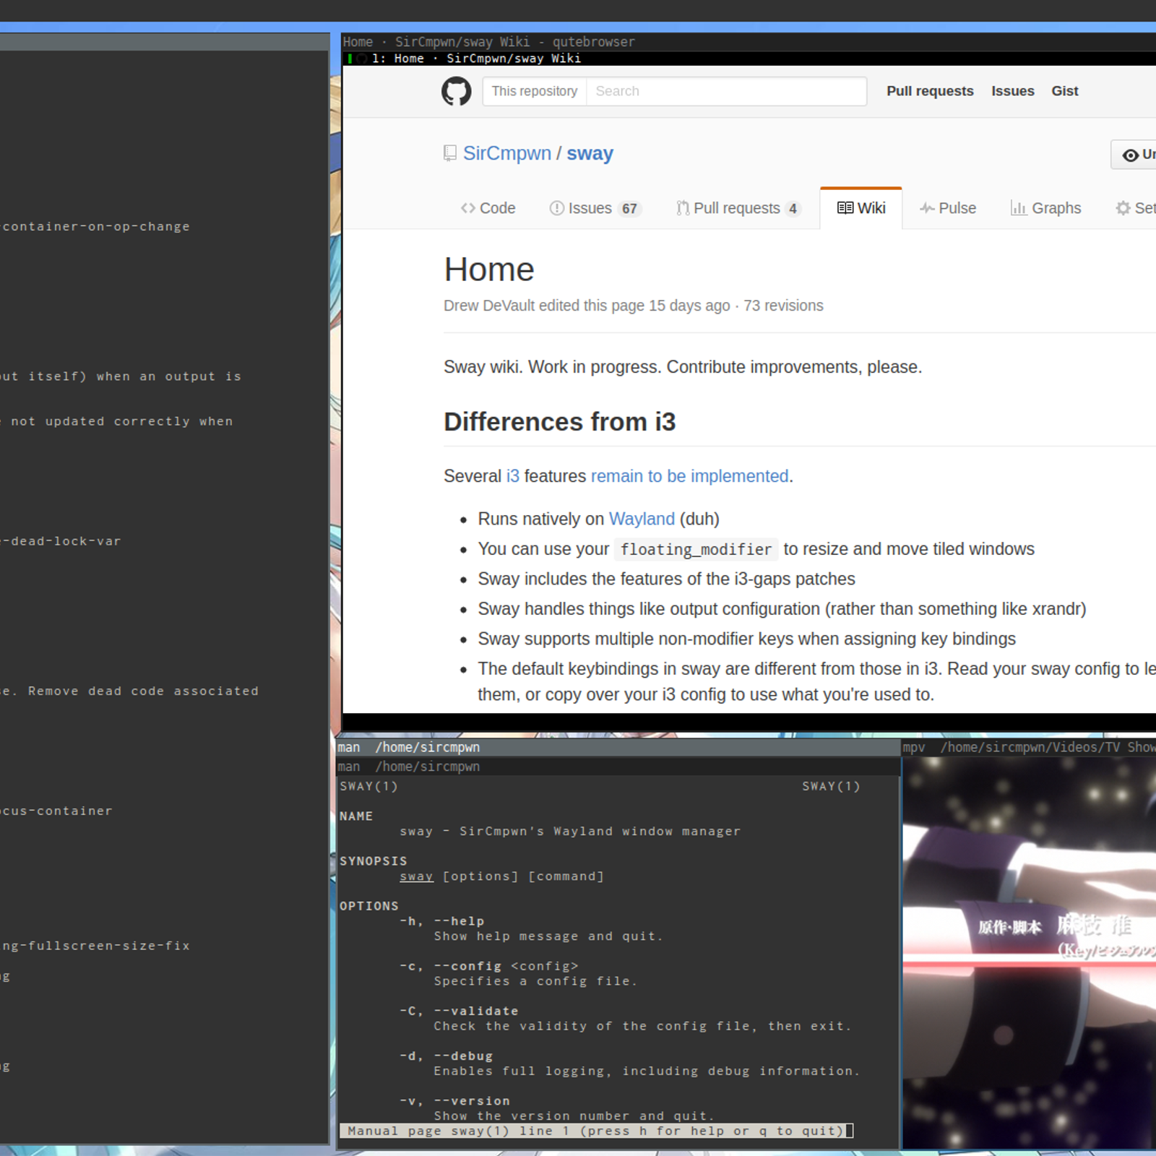Screen dimensions: 1156x1156
Task: Click the Pulse tab heartbeat icon
Action: [x=927, y=208]
